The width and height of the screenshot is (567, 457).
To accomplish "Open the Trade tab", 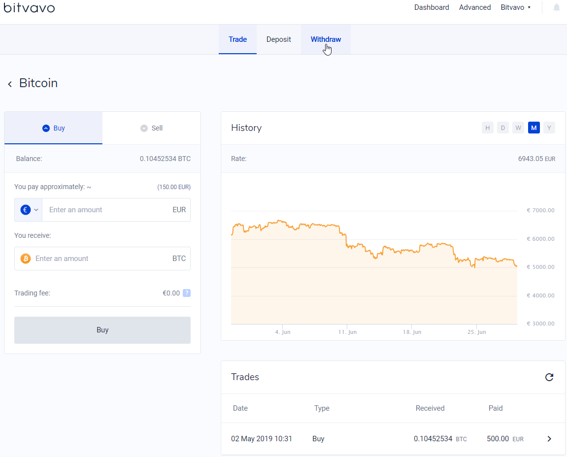I will coord(237,39).
